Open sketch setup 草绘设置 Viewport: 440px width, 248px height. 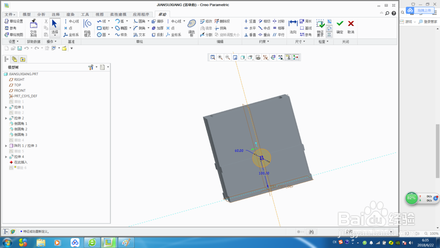click(x=14, y=21)
